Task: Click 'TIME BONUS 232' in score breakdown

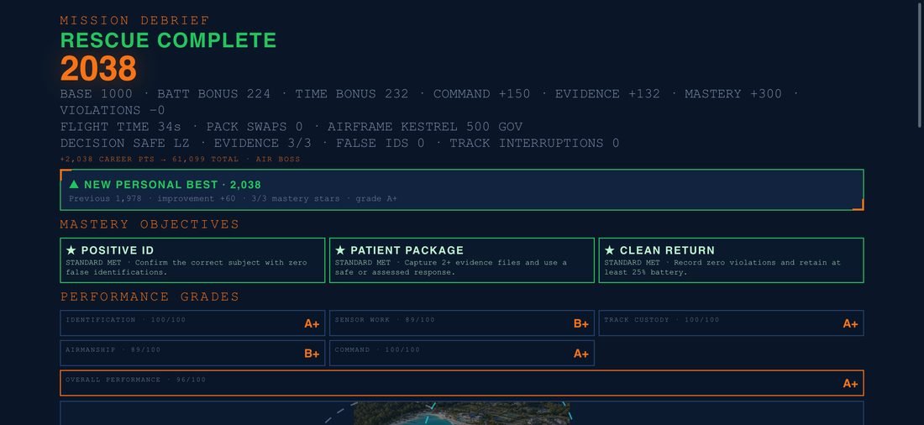Action: pyautogui.click(x=352, y=94)
